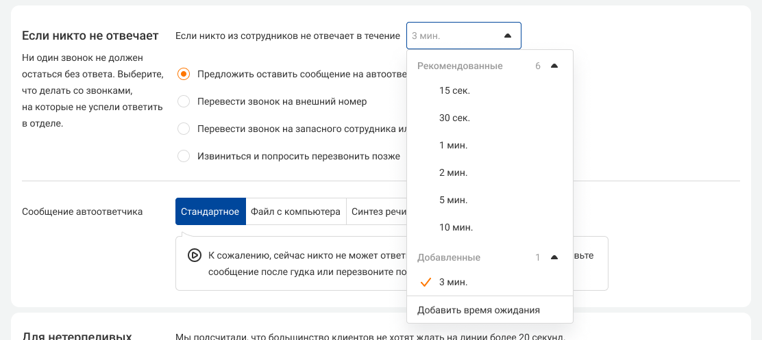
Task: Switch to the Синтез речи tab
Action: (x=378, y=211)
